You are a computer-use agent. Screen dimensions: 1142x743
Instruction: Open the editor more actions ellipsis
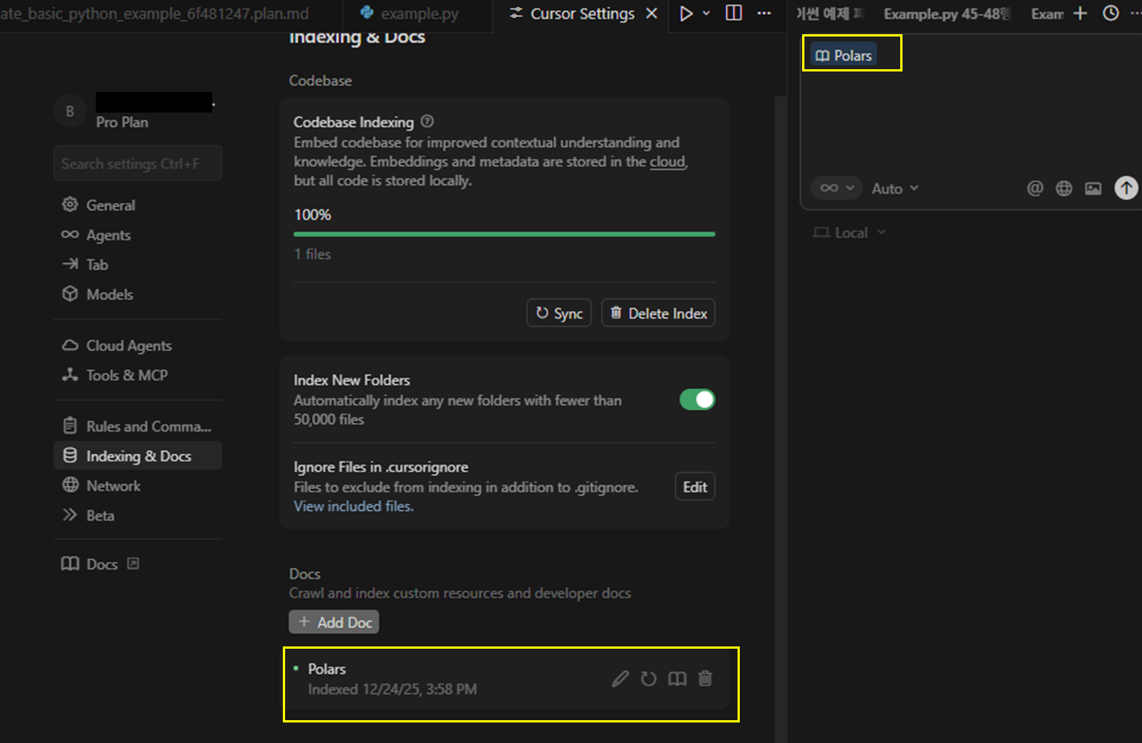(764, 14)
